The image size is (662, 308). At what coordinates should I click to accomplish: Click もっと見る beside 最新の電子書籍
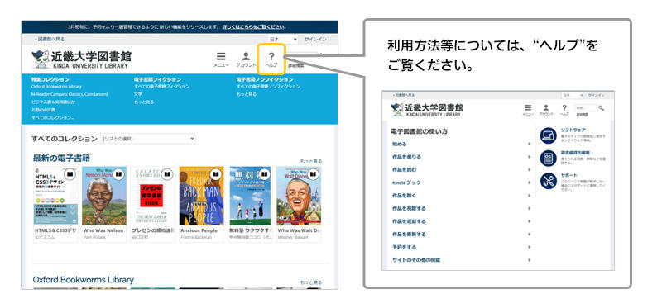pos(311,161)
